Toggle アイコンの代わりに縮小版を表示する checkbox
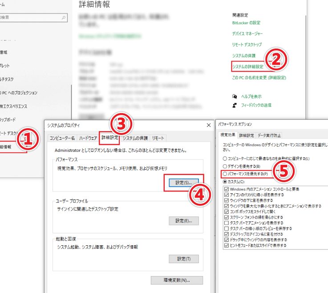The height and width of the screenshot is (293, 328). click(227, 195)
